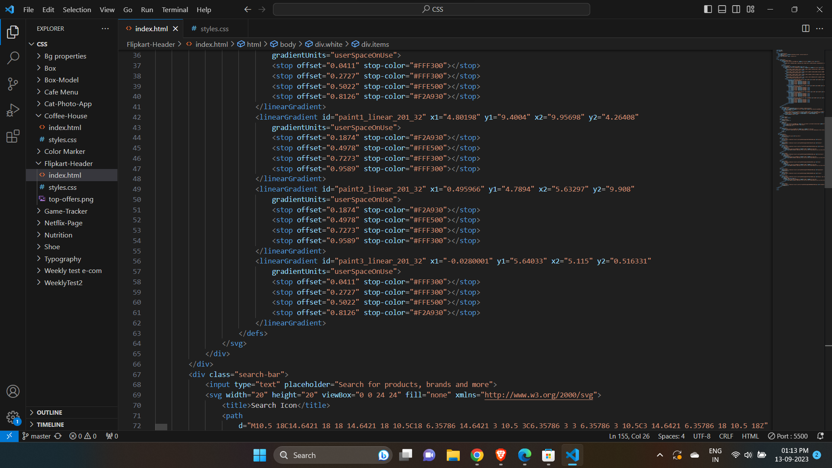The image size is (832, 468).
Task: Click the errors and warnings indicator
Action: point(82,436)
